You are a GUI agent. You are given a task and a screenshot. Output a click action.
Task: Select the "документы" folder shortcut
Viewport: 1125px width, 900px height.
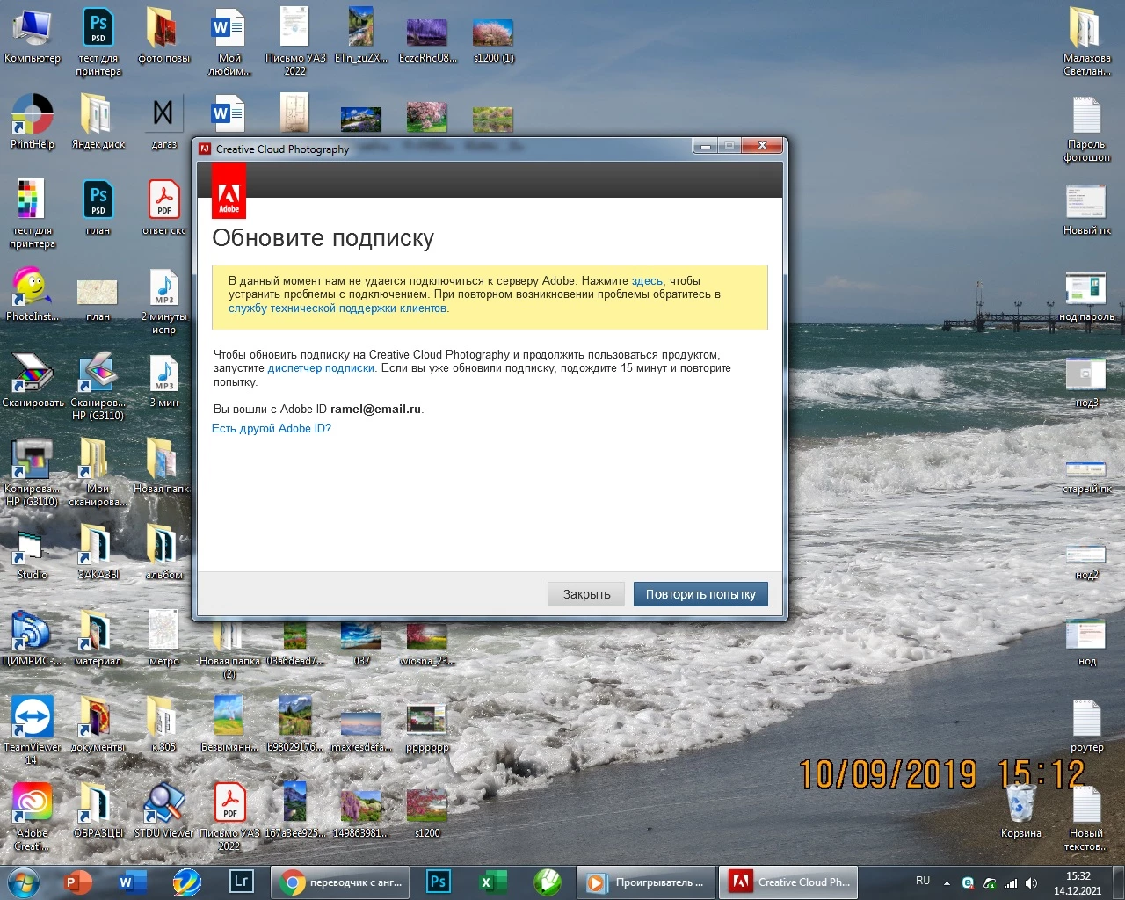point(98,724)
